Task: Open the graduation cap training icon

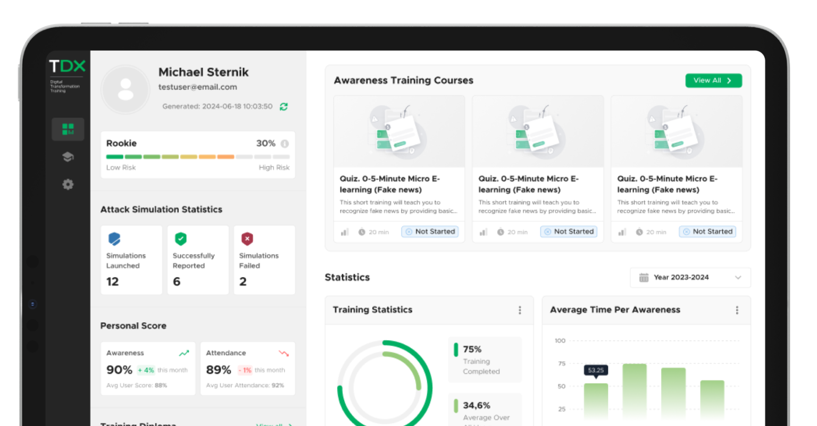Action: click(x=68, y=157)
